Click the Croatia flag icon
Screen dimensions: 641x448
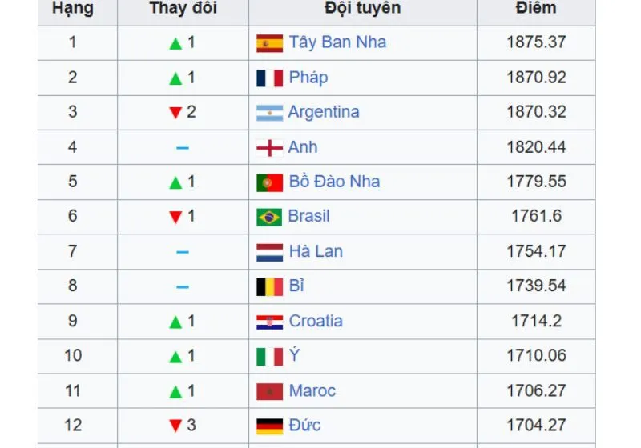tap(269, 322)
